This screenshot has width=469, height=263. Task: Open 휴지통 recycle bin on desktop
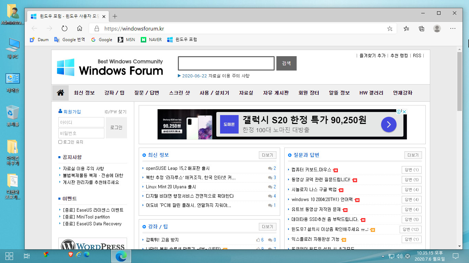coord(13,116)
